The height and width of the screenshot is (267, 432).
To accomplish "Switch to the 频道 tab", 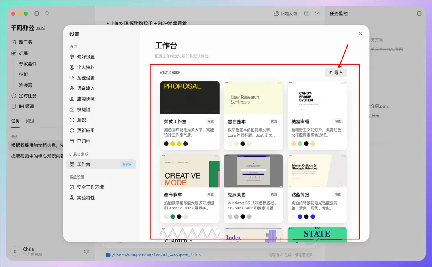I will [30, 121].
